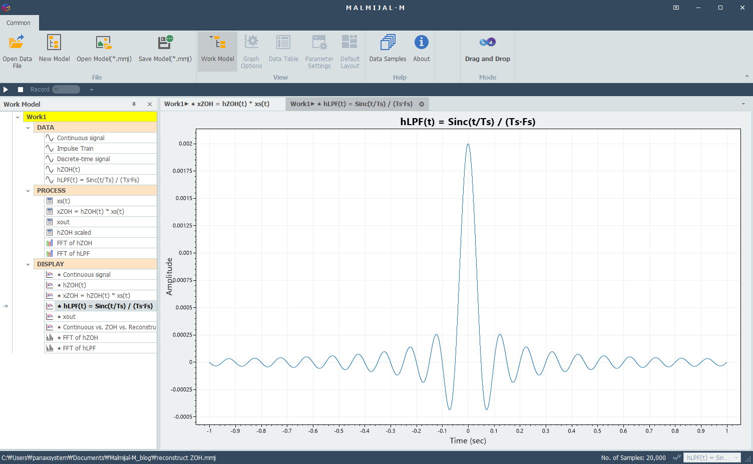This screenshot has height=464, width=753.
Task: Open ★ xZOH = hZOH(t) * xs(t) display
Action: click(100, 296)
